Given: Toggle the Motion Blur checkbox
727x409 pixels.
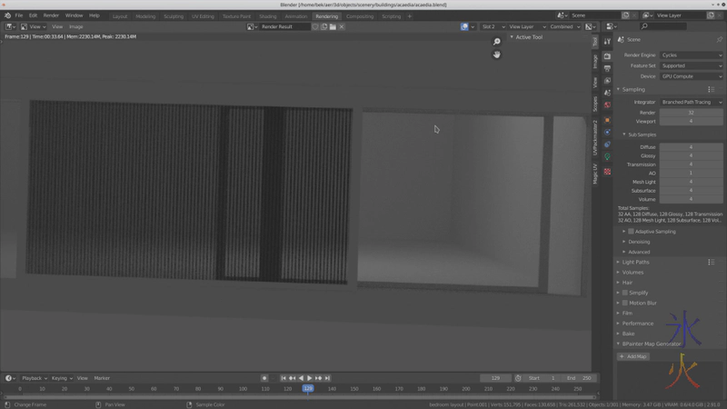Looking at the screenshot, I should (625, 303).
